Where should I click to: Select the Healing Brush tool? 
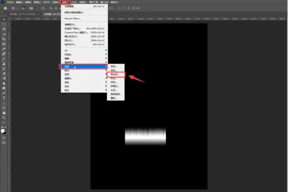[x=4, y=54]
